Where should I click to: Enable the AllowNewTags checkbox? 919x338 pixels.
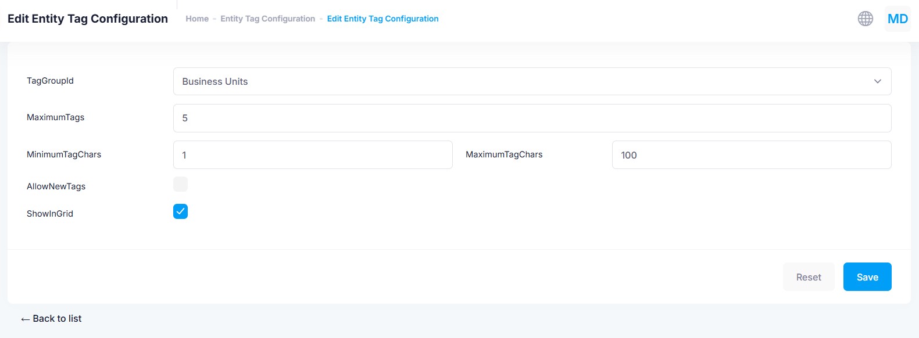pos(180,184)
